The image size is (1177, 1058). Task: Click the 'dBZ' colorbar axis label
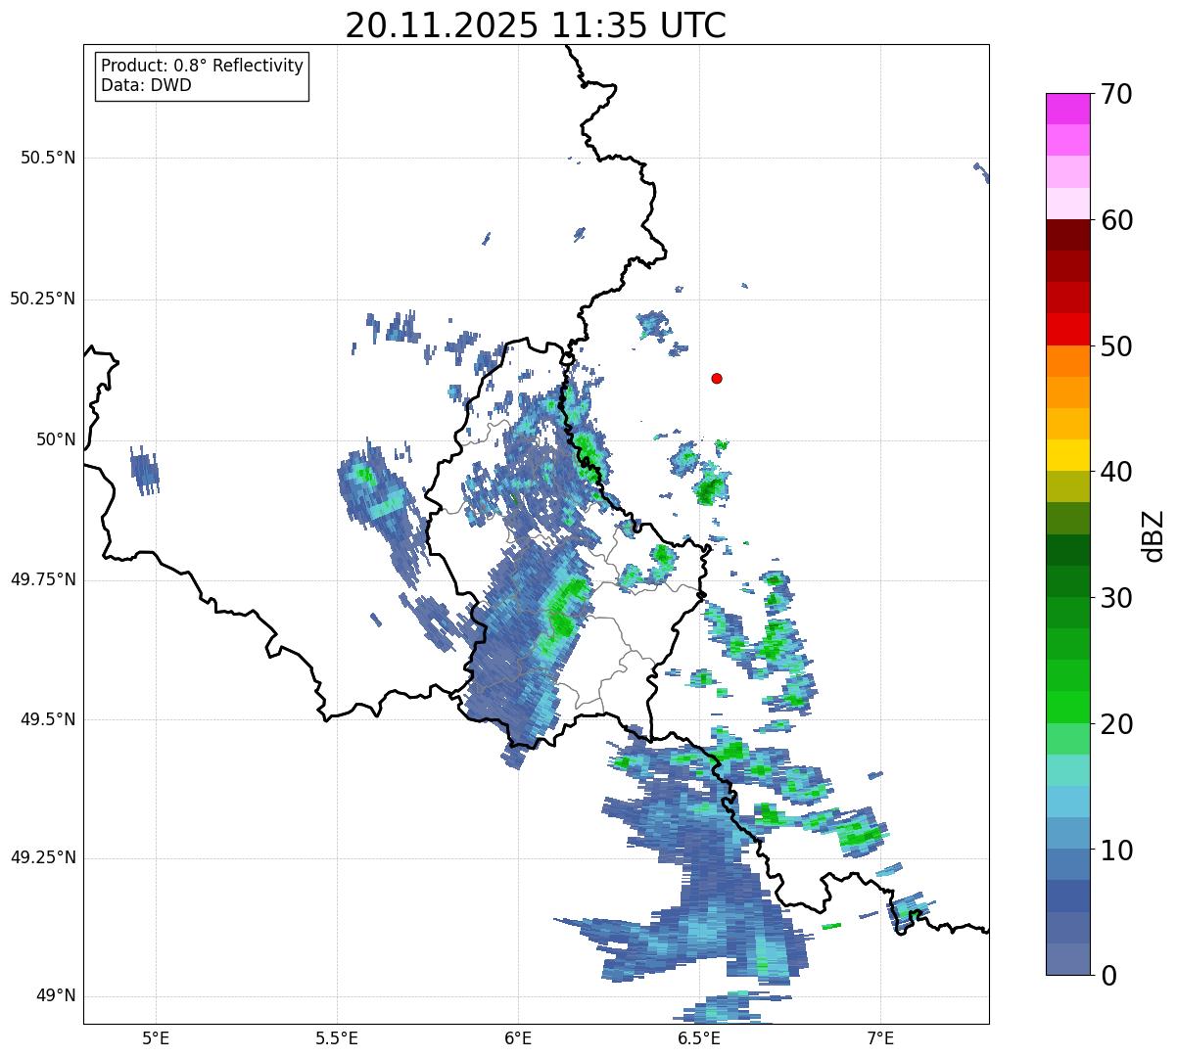click(1153, 534)
